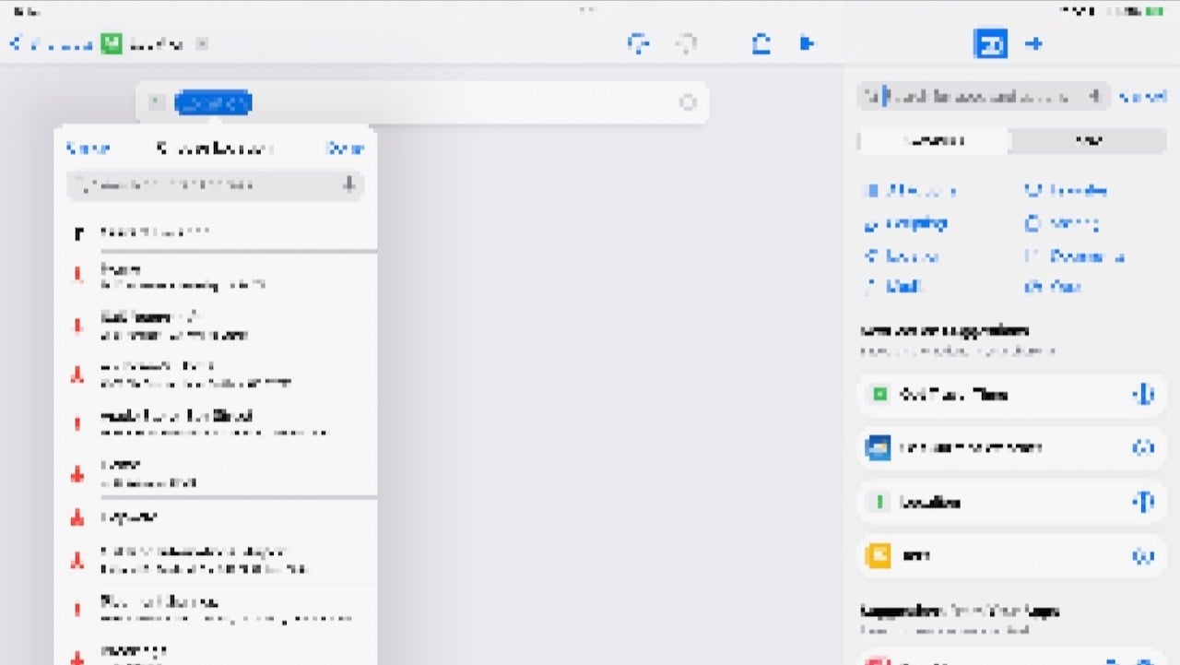Open the Favorites category

[1066, 191]
